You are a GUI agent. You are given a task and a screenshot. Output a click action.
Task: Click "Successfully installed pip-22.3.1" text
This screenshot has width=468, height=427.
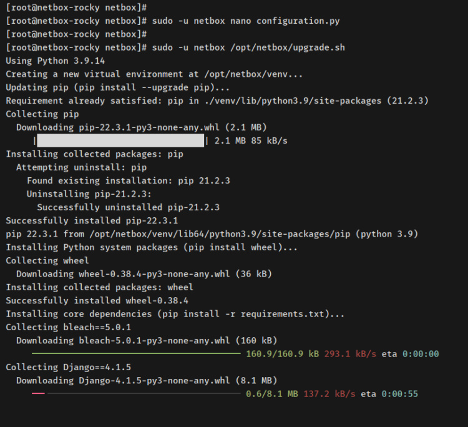(92, 220)
